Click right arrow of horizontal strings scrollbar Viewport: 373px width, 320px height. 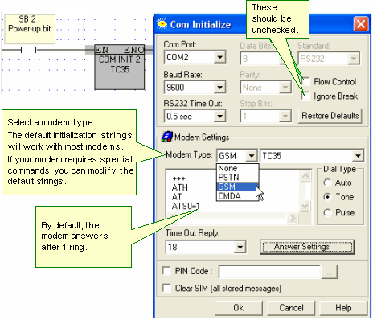(292, 219)
